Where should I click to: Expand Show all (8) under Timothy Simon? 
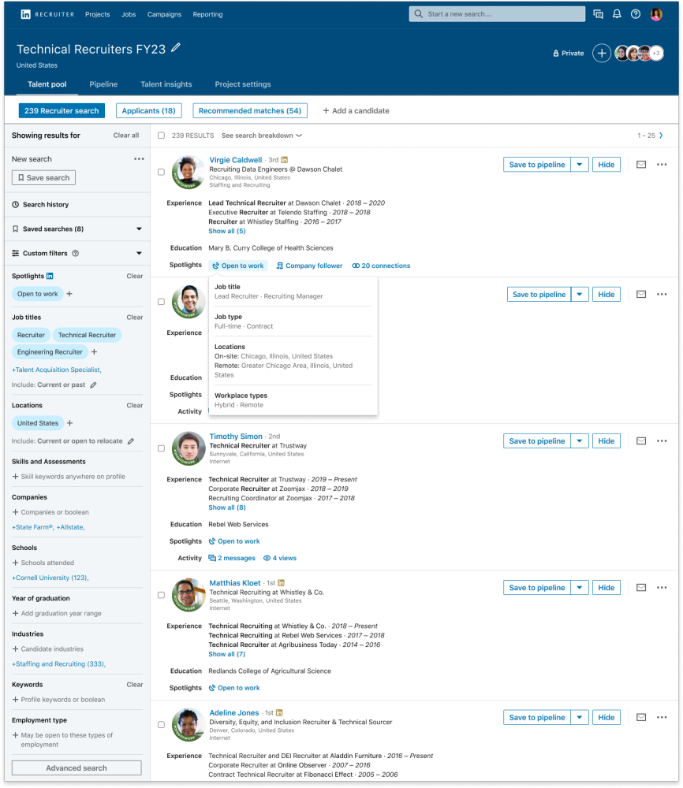[226, 507]
